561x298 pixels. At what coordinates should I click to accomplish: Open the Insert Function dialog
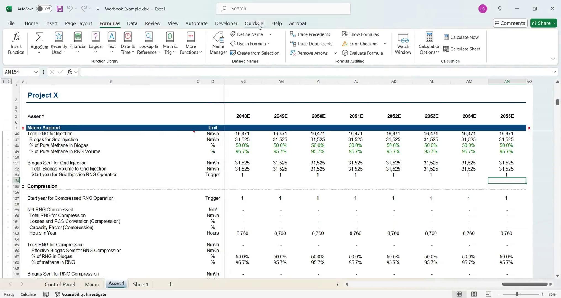click(16, 43)
